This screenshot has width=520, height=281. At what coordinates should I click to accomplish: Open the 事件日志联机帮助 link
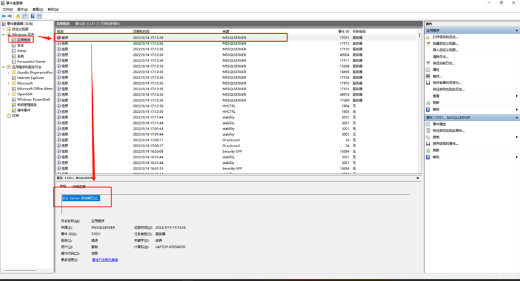tap(105, 260)
